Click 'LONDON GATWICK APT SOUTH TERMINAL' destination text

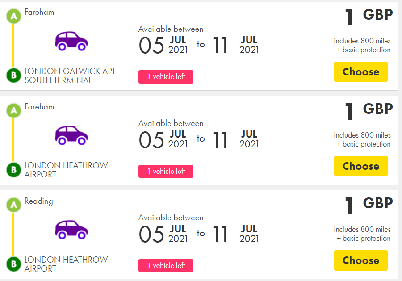coord(71,75)
